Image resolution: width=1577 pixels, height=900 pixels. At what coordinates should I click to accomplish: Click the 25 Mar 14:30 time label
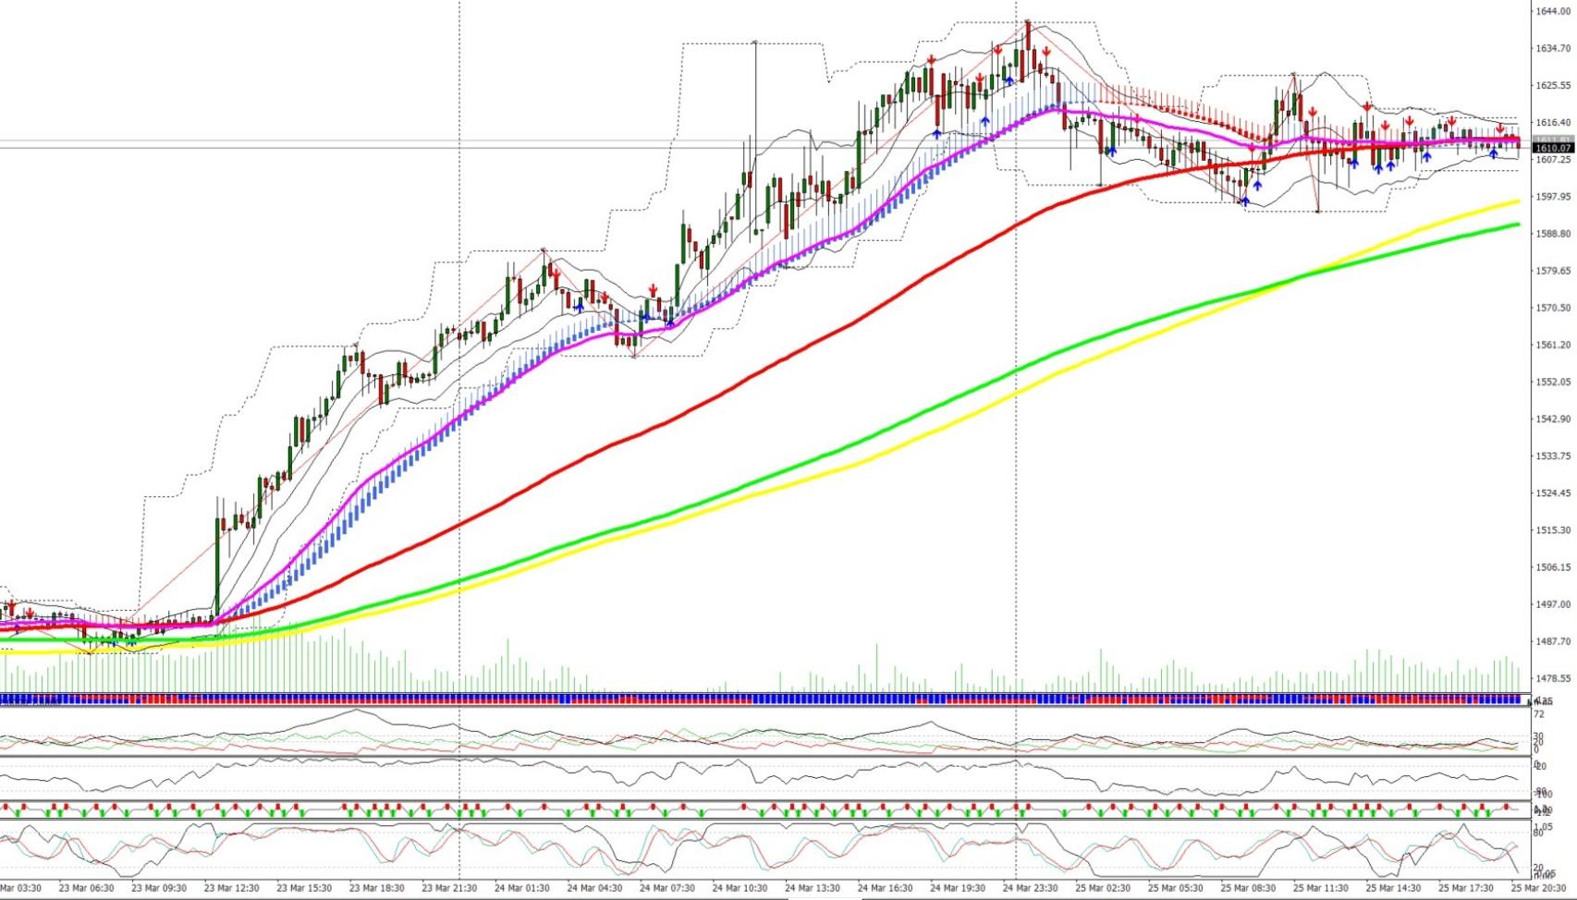[x=1393, y=888]
